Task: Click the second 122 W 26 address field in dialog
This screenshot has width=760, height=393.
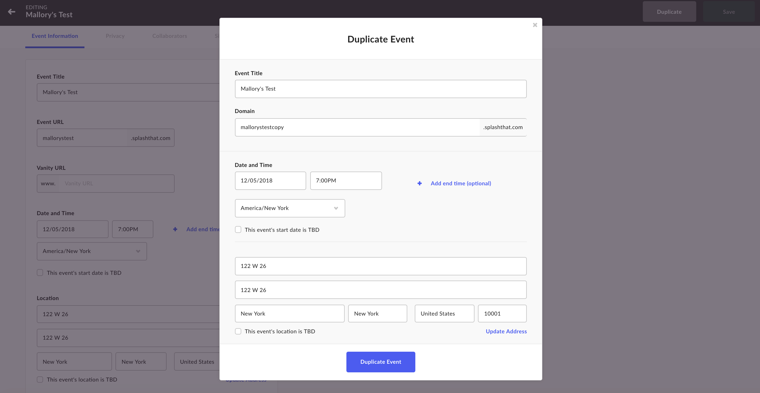Action: [x=381, y=290]
